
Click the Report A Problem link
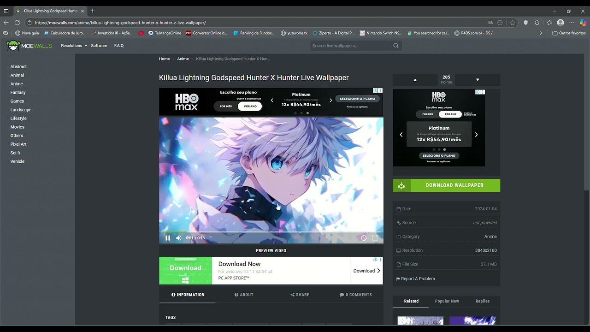click(415, 279)
